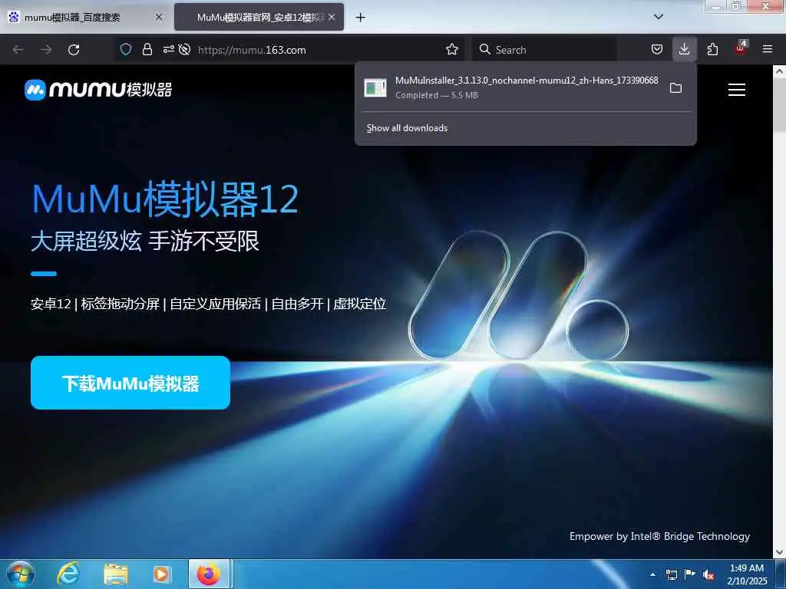Open the site permissions icon in address bar
The height and width of the screenshot is (589, 786).
click(x=168, y=49)
